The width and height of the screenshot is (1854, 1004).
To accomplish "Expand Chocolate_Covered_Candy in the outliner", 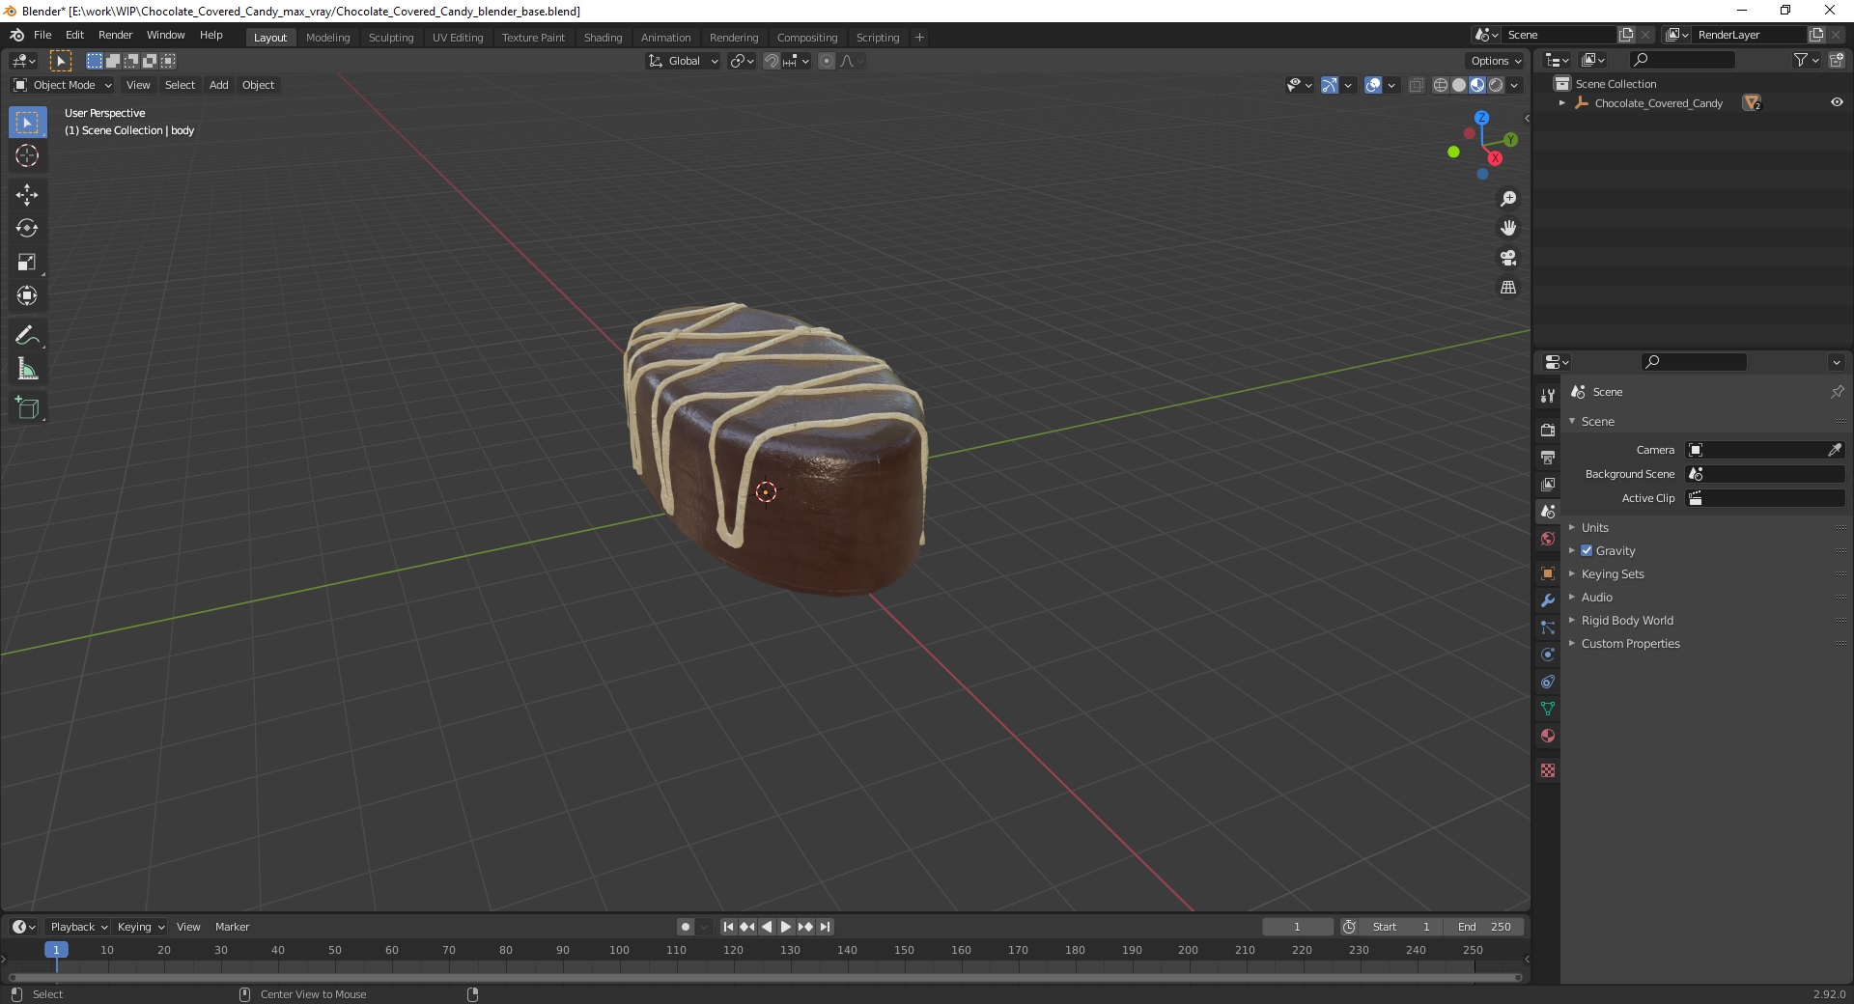I will pyautogui.click(x=1562, y=102).
